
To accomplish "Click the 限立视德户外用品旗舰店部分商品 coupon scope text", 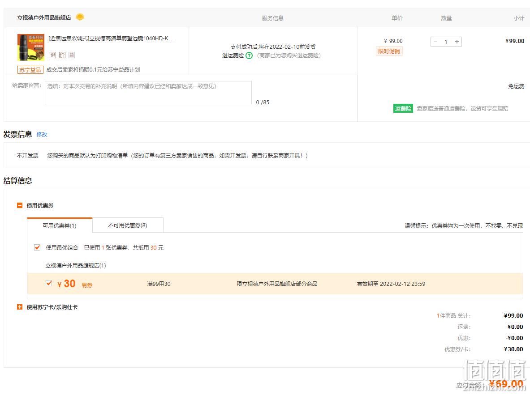I will pos(277,284).
